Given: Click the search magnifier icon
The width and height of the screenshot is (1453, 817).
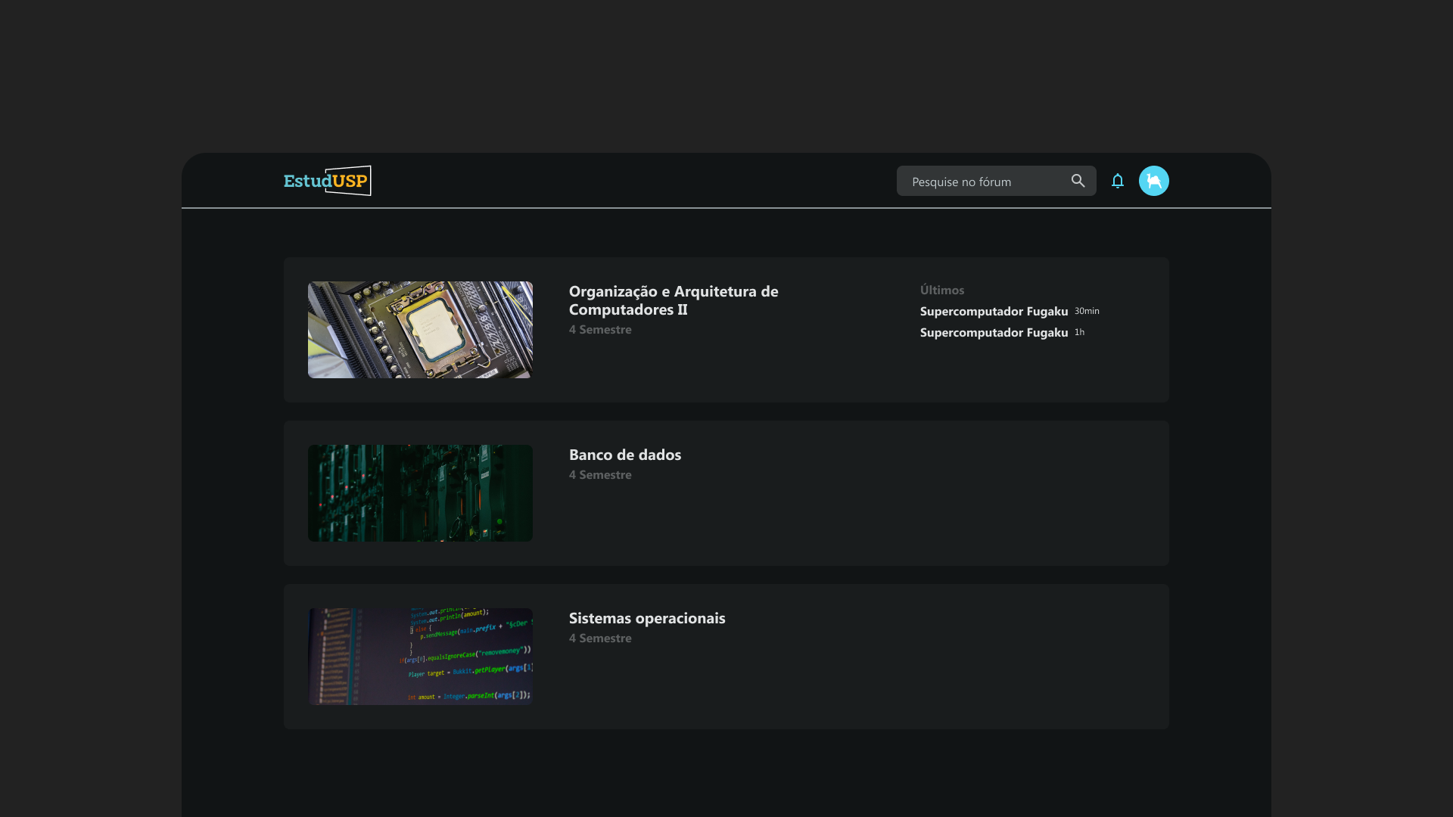Looking at the screenshot, I should pyautogui.click(x=1078, y=181).
